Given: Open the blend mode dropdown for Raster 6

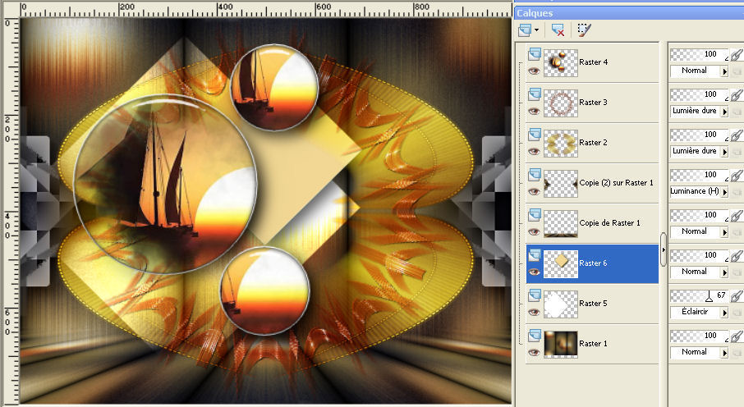Looking at the screenshot, I should (724, 273).
